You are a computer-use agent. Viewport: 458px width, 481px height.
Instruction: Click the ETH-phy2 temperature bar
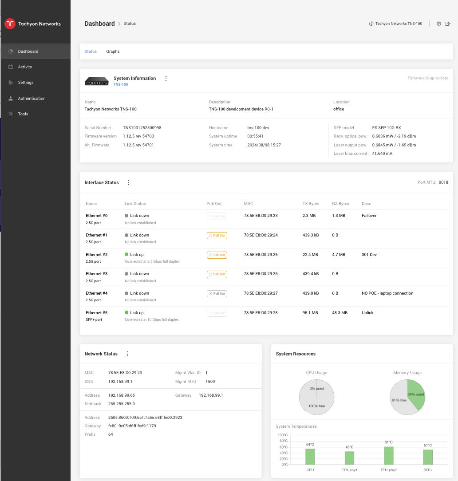coord(389,456)
